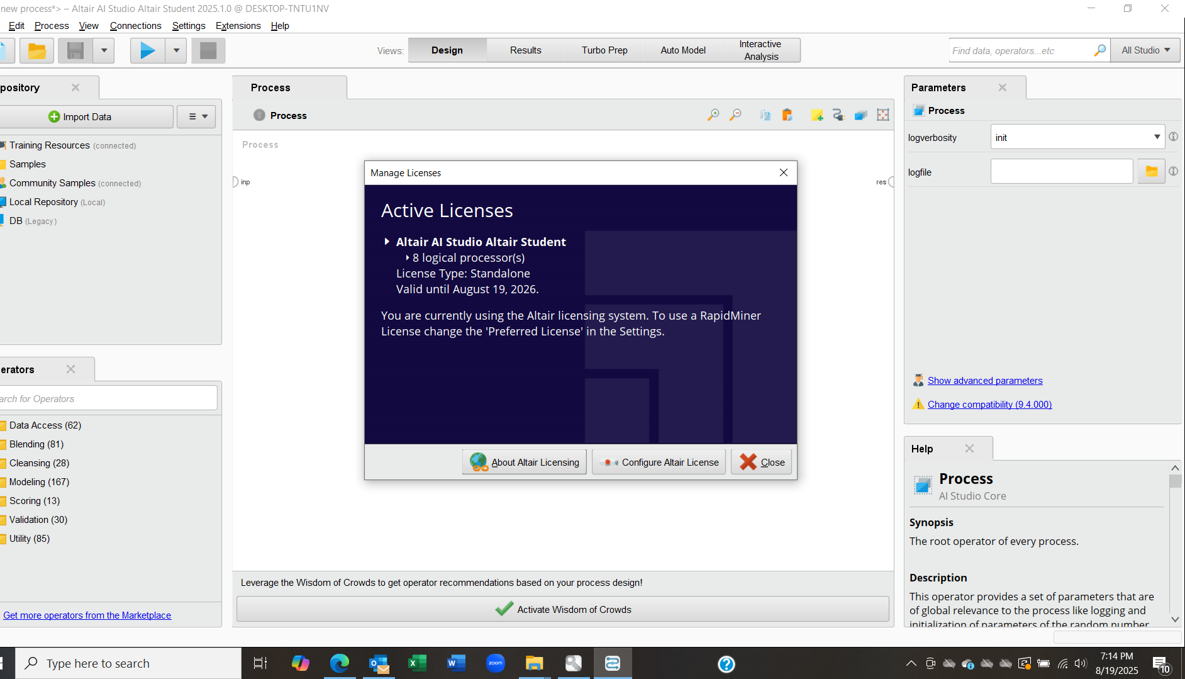Screen dimensions: 1185x679
Task: Expand the Validation (30) folder
Action: click(x=34, y=520)
